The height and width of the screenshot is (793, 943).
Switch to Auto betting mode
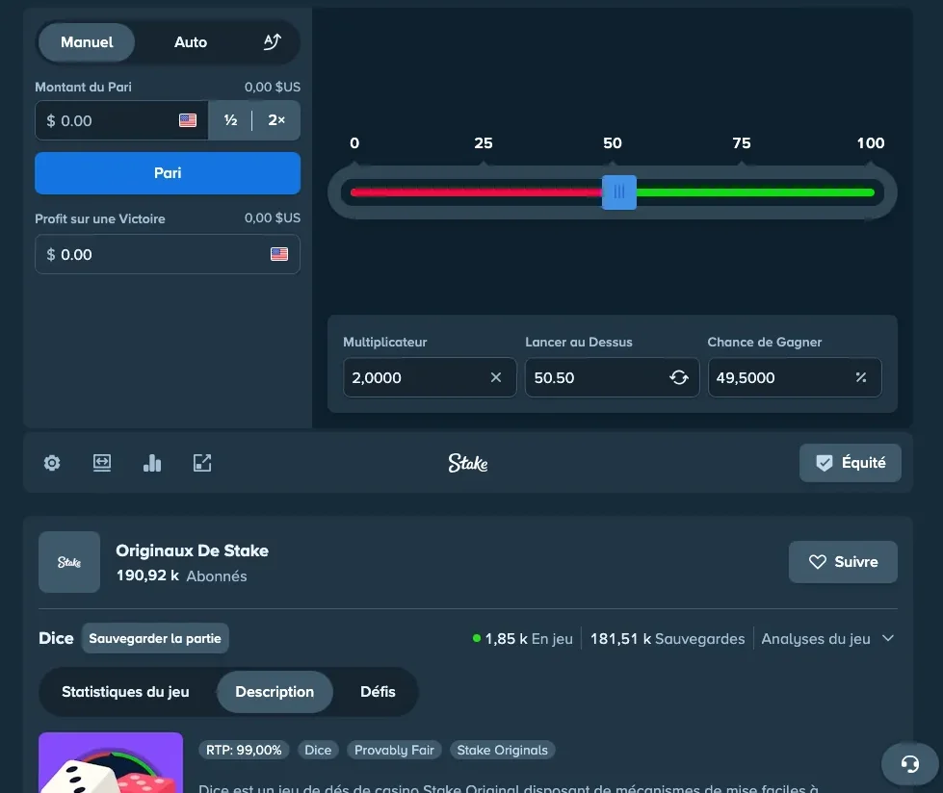coord(191,42)
